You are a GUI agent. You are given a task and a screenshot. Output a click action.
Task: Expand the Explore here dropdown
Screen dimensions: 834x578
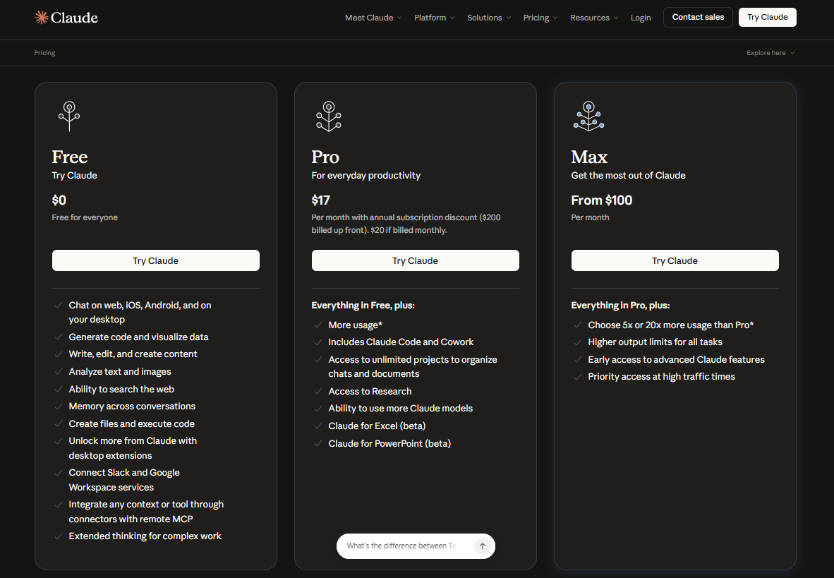(x=770, y=53)
